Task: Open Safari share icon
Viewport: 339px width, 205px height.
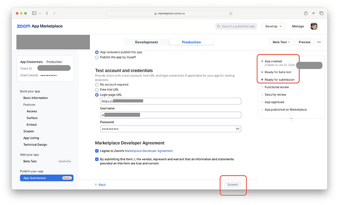Action: 306,13
